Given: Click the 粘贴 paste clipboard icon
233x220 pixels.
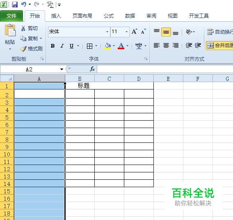Looking at the screenshot, I should point(10,30).
